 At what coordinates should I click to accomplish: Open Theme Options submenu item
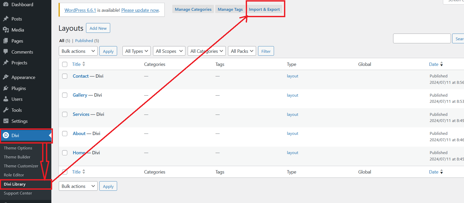18,148
